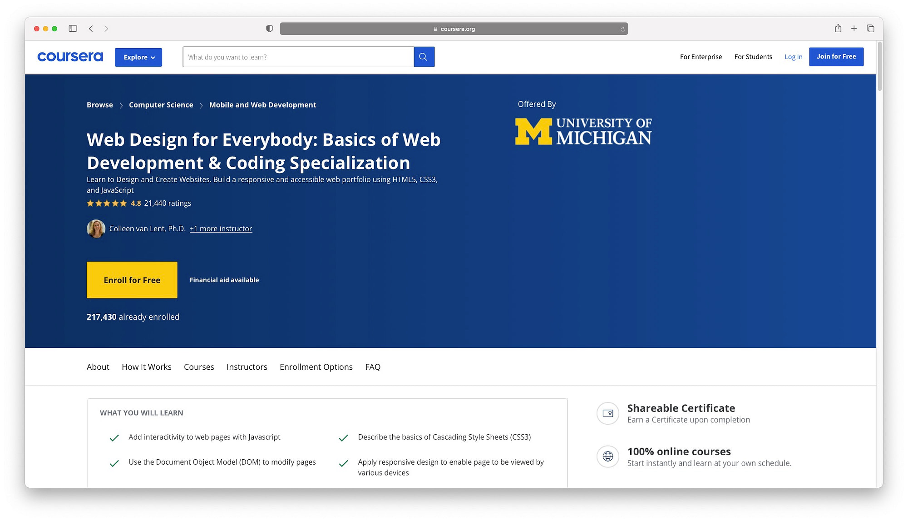
Task: Click the browser tab split icon
Action: [x=72, y=28]
